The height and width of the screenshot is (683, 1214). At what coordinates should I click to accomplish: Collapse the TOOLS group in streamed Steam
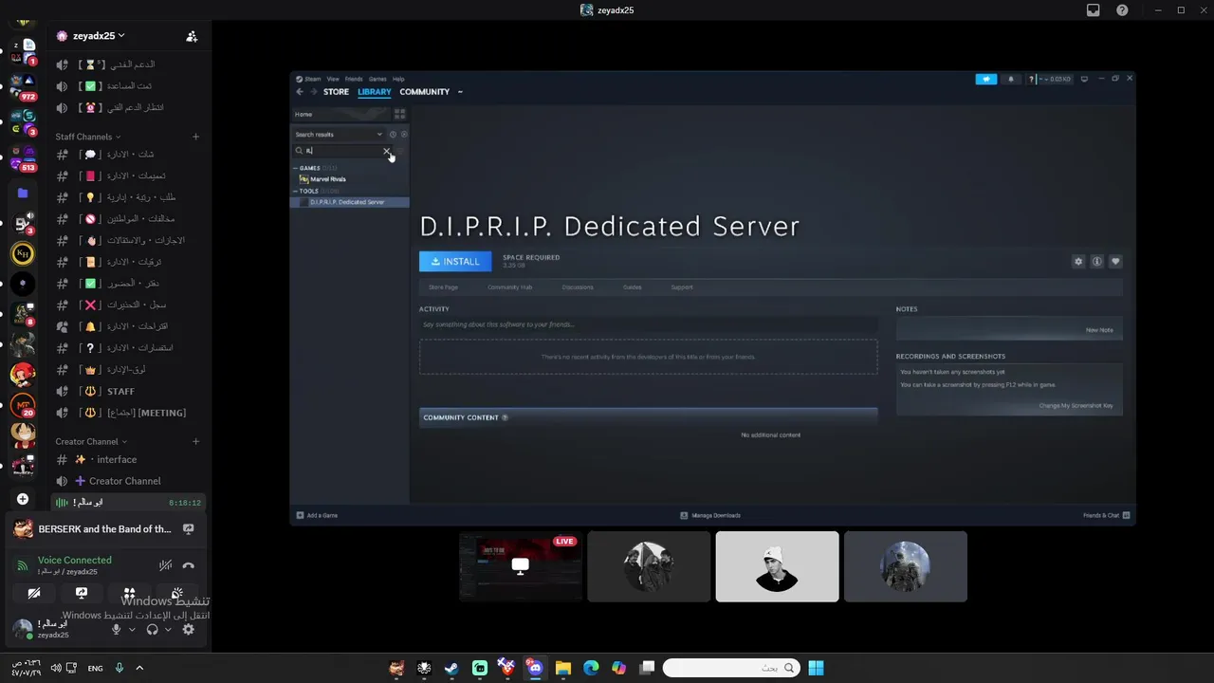click(x=296, y=191)
